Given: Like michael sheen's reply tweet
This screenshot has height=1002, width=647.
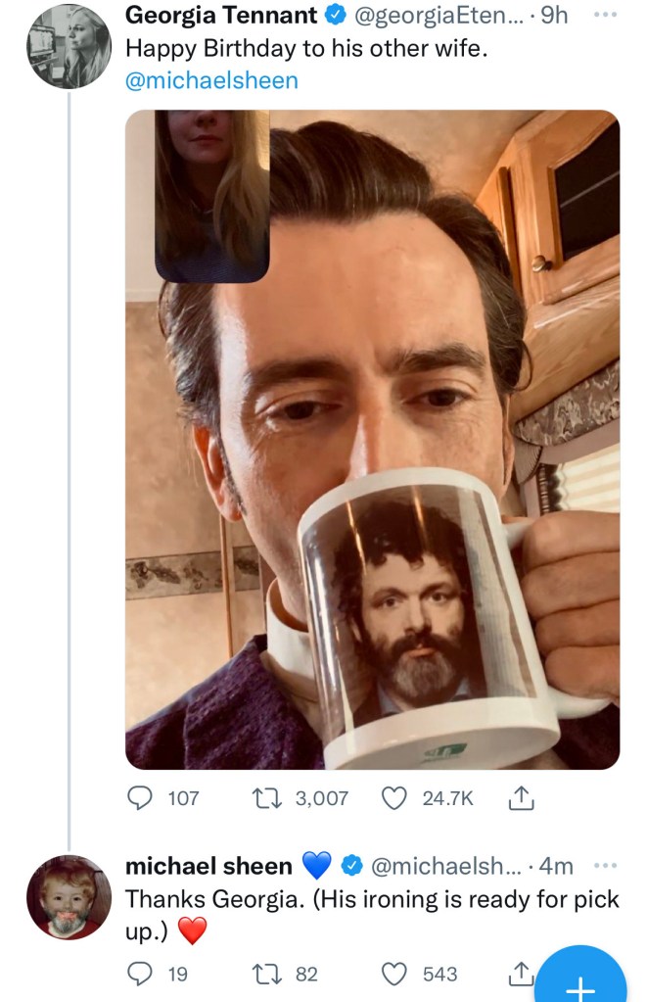Looking at the screenshot, I should click(393, 973).
